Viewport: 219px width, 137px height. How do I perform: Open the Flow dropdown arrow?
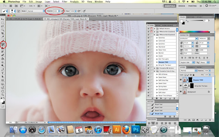tap(75, 11)
